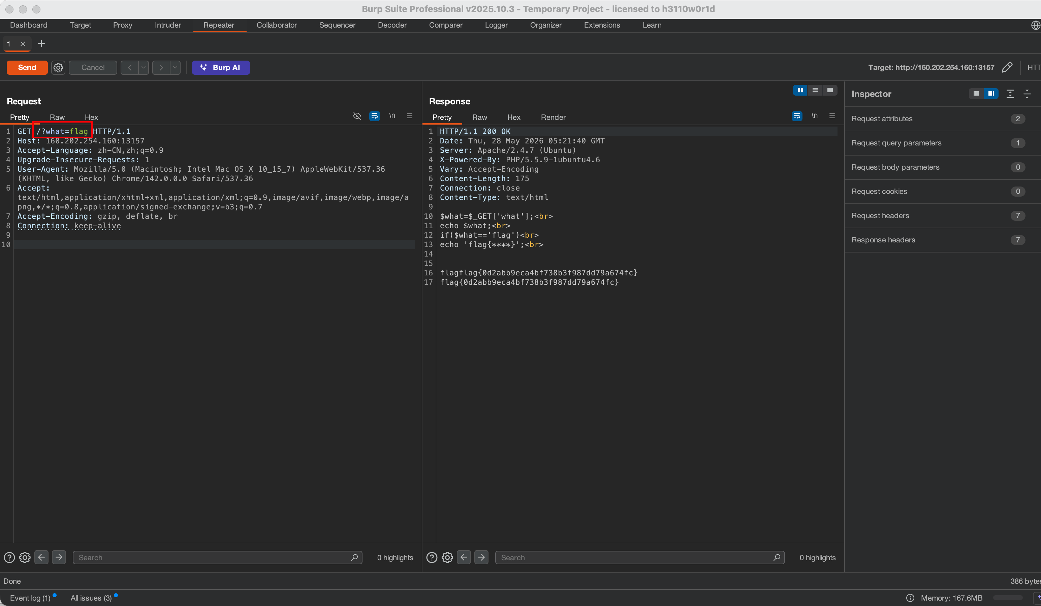View Response in Hex
This screenshot has width=1041, height=606.
pos(513,117)
